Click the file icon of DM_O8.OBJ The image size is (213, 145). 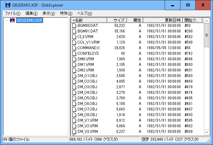[x=74, y=115]
